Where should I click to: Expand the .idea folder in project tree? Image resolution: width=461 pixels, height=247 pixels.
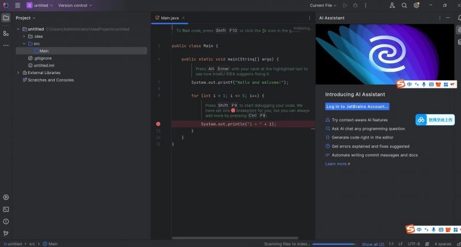click(x=24, y=36)
